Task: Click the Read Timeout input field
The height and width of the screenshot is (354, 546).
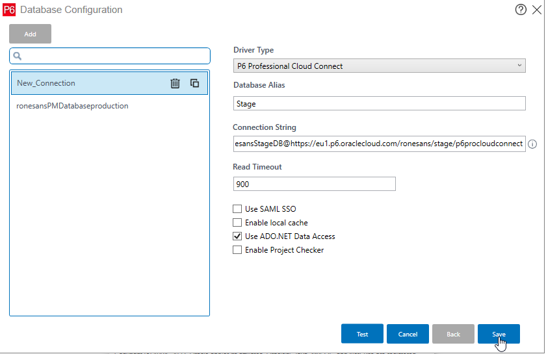Action: coord(314,184)
